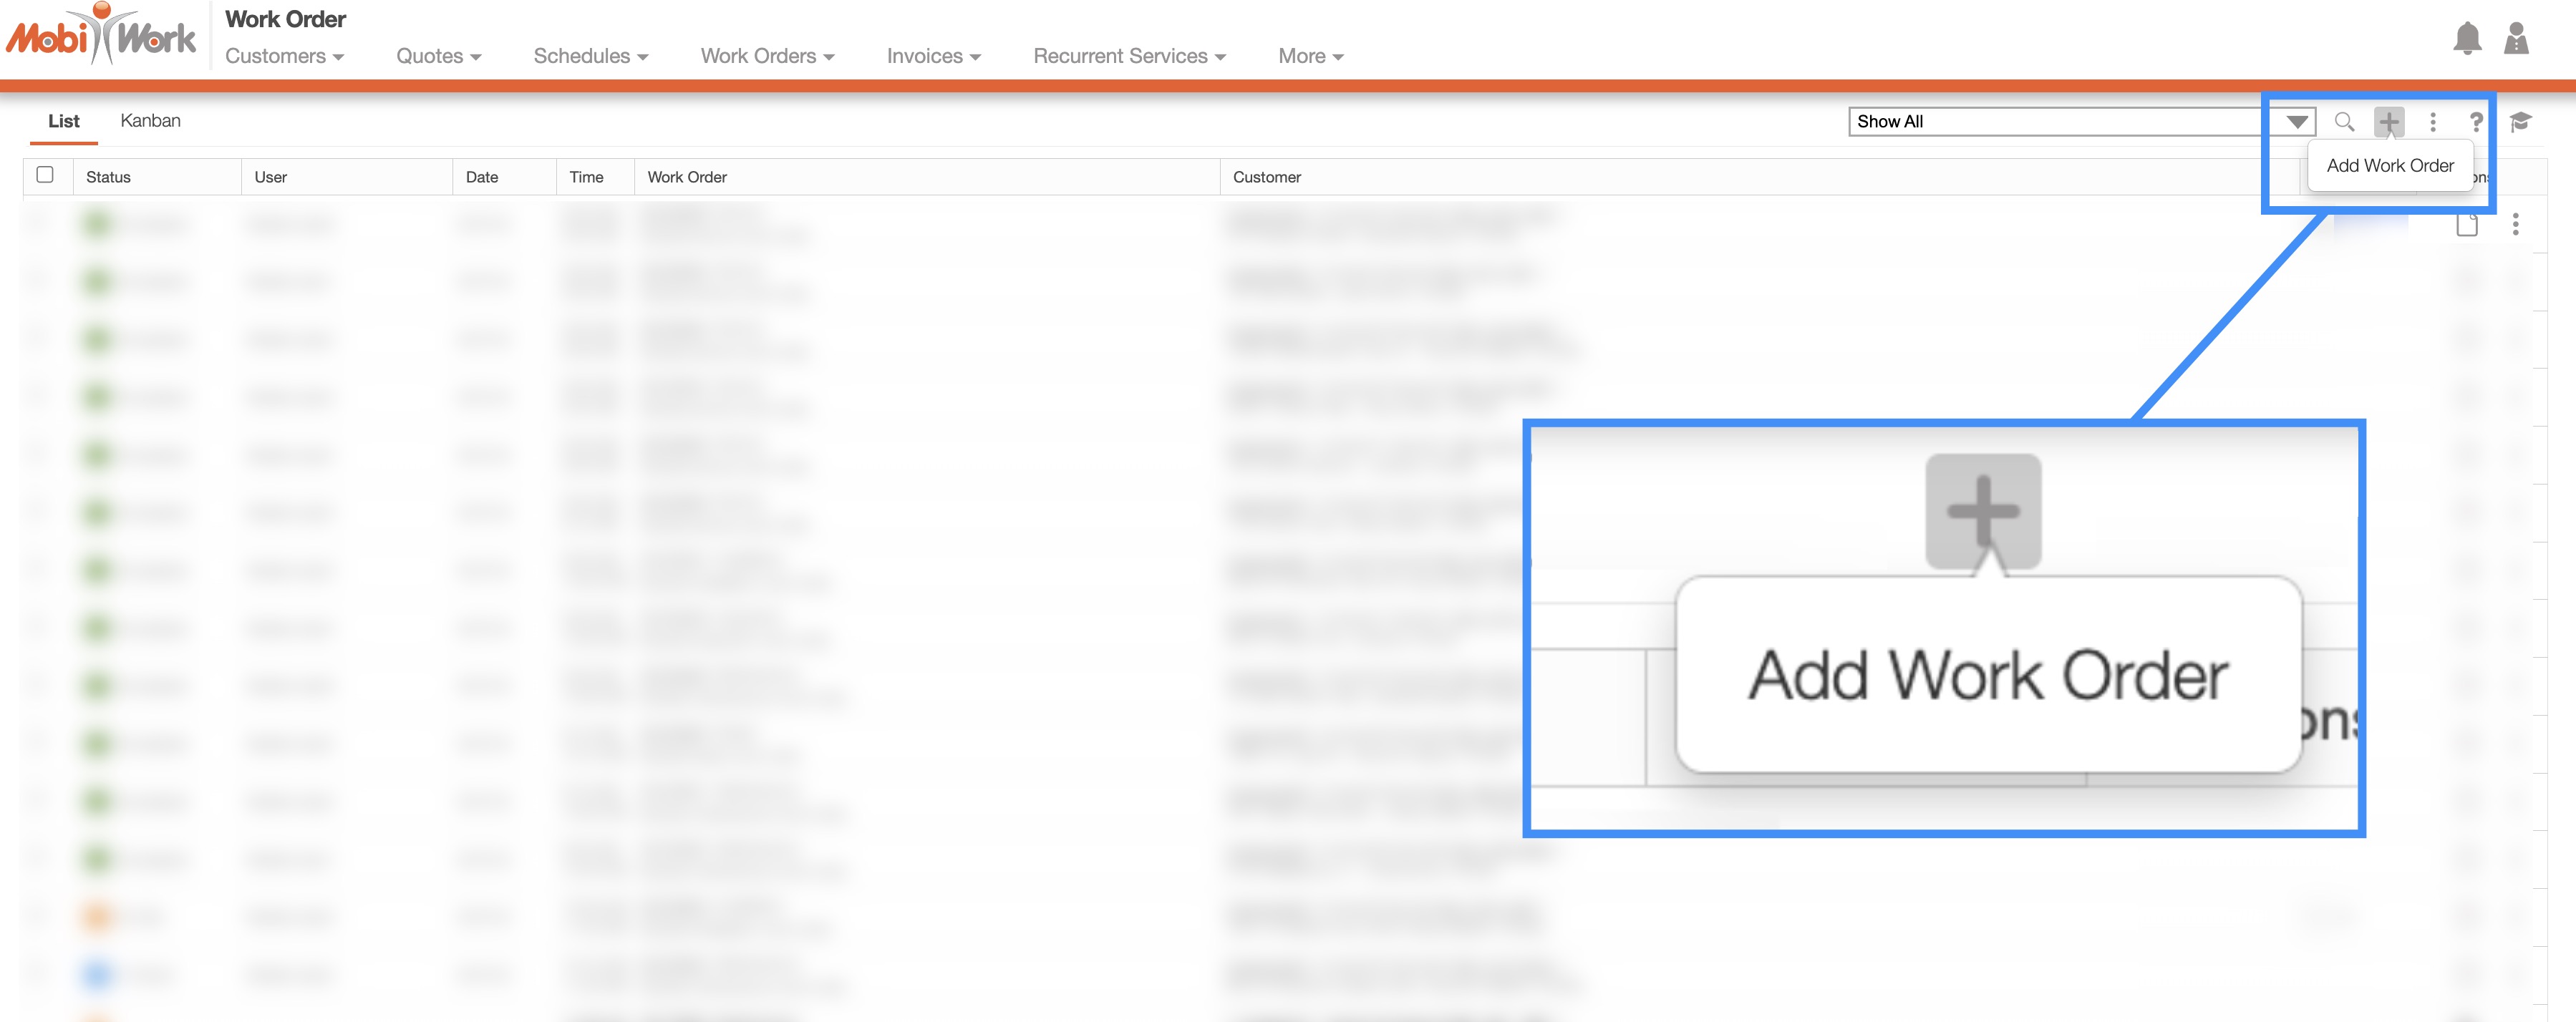Open first row three-dot actions menu

(2514, 225)
